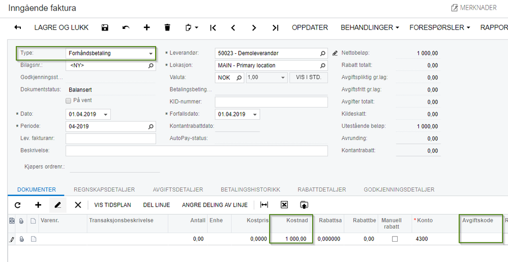Switch to the REGNSKAPSDETALJER tab

(104, 189)
